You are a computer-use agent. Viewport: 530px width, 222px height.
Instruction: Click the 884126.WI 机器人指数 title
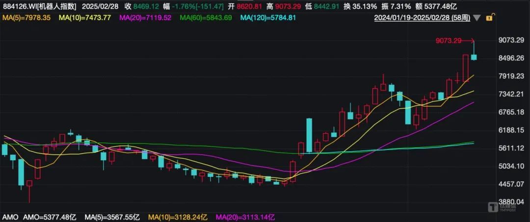[39, 6]
